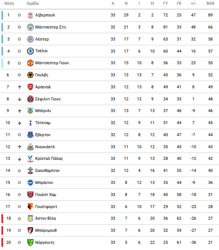The height and width of the screenshot is (250, 219).
Task: Click Burnley's upward movement arrow
Action: (x=19, y=111)
